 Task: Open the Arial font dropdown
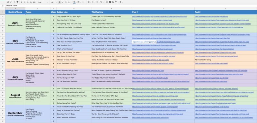43,2
